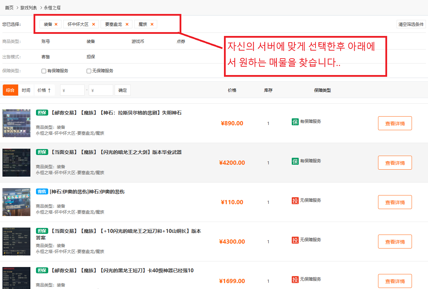This screenshot has width=428, height=289.
Task: Open the 游戏列表 breadcrumb link
Action: 28,8
